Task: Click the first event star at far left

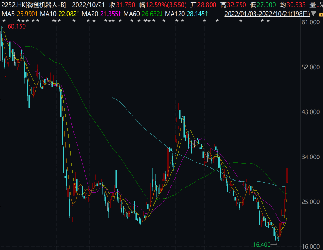Action: point(4,21)
